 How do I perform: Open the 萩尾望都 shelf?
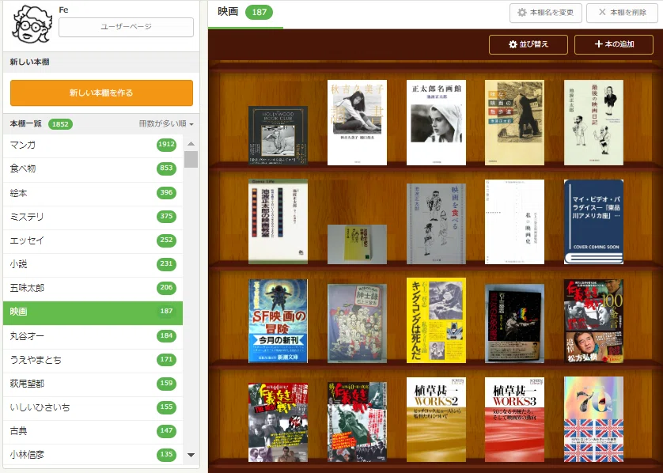tap(93, 384)
